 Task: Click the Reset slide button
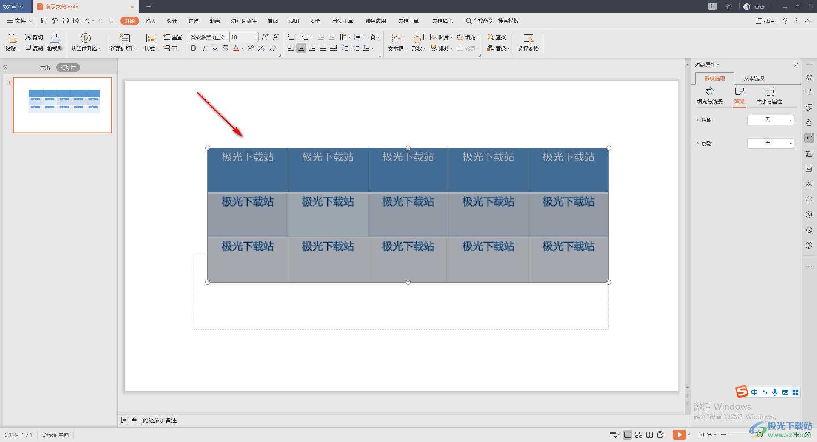[x=173, y=37]
